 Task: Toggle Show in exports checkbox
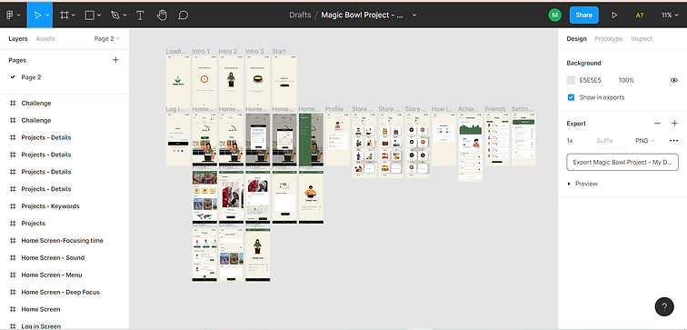tap(571, 97)
